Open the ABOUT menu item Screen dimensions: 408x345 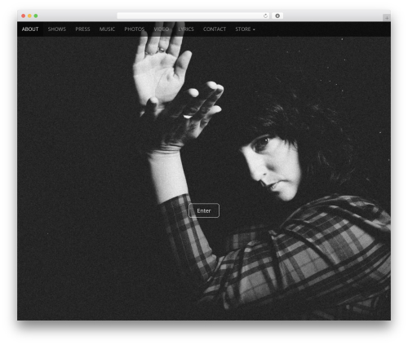click(x=30, y=29)
